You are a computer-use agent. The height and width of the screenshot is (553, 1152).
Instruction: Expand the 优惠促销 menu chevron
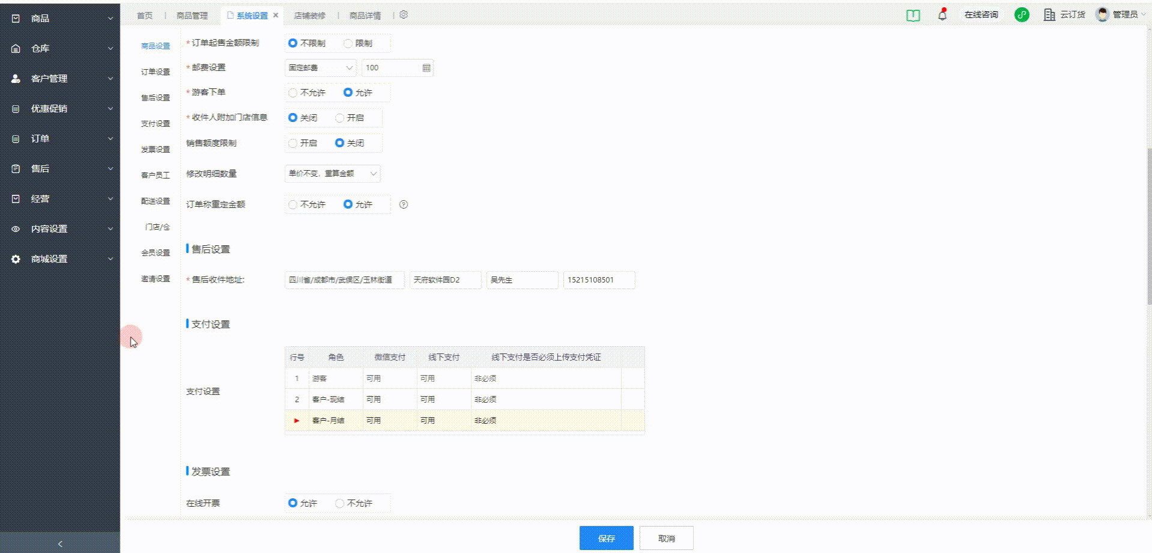click(x=111, y=109)
